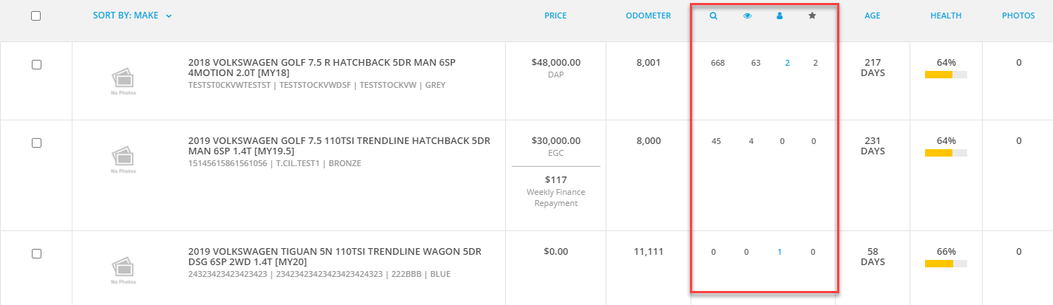The image size is (1053, 305).
Task: Click the eye detail views column icon
Action: pyautogui.click(x=747, y=16)
